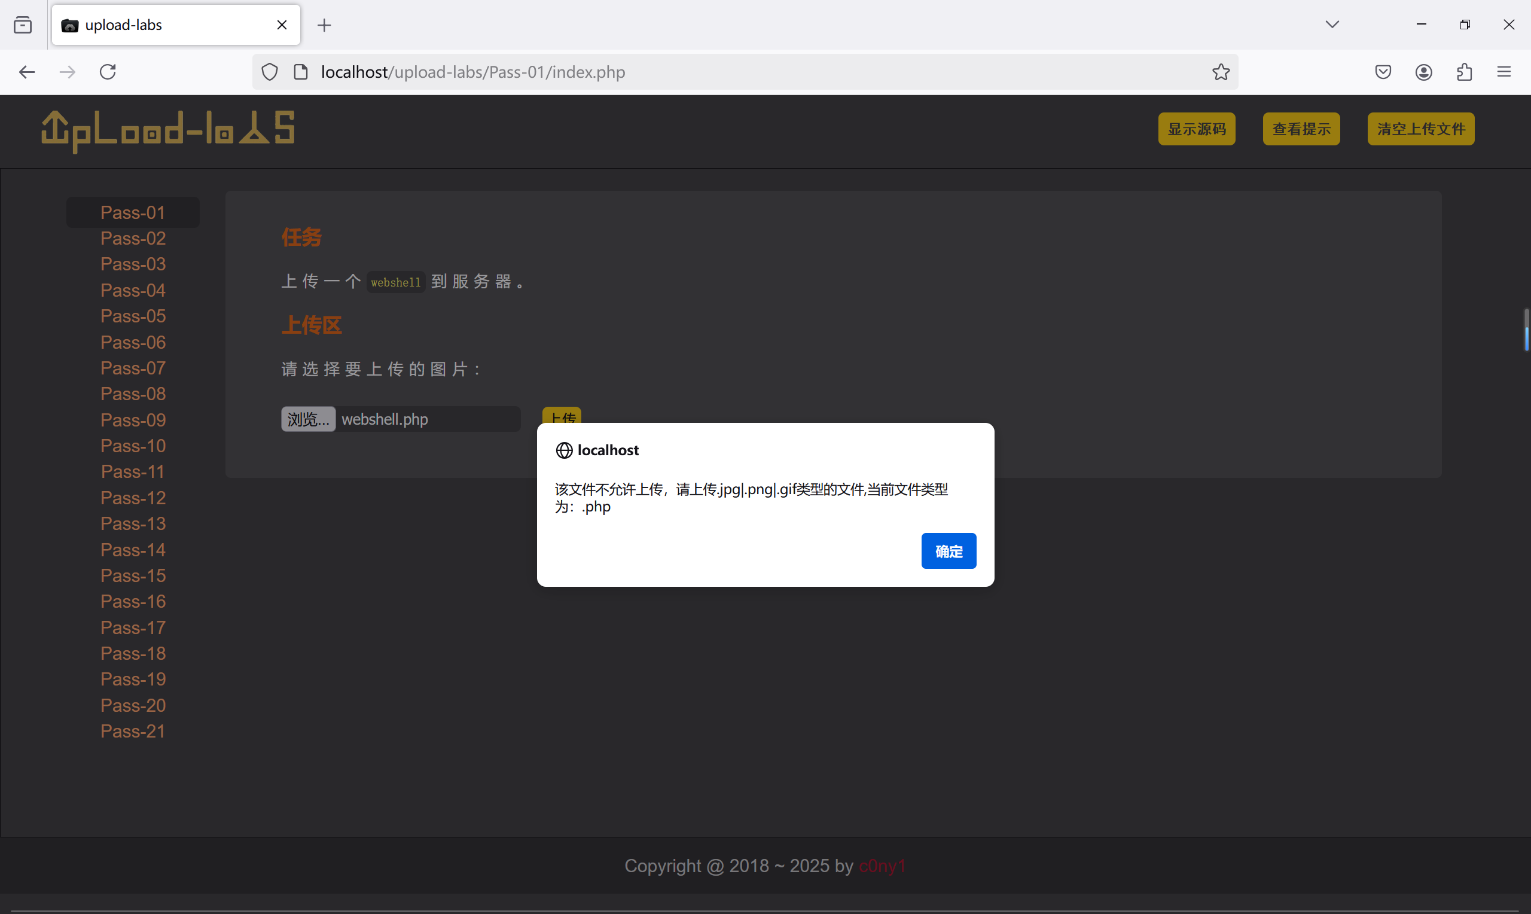Open the hamburger application menu
The image size is (1531, 914).
point(1504,72)
